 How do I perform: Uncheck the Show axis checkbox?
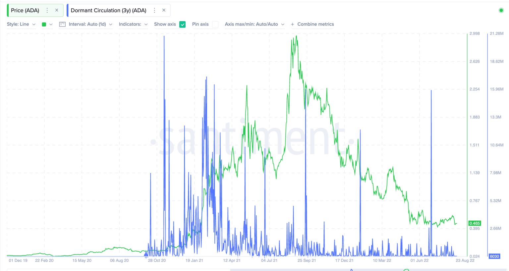click(x=183, y=24)
